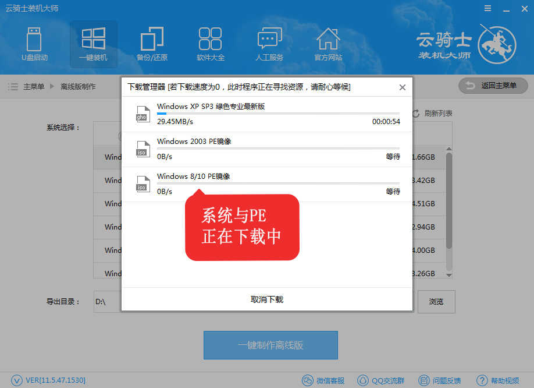534x388 pixels.
Task: Click the Windows 2003 PE镜像 title
Action: click(194, 142)
